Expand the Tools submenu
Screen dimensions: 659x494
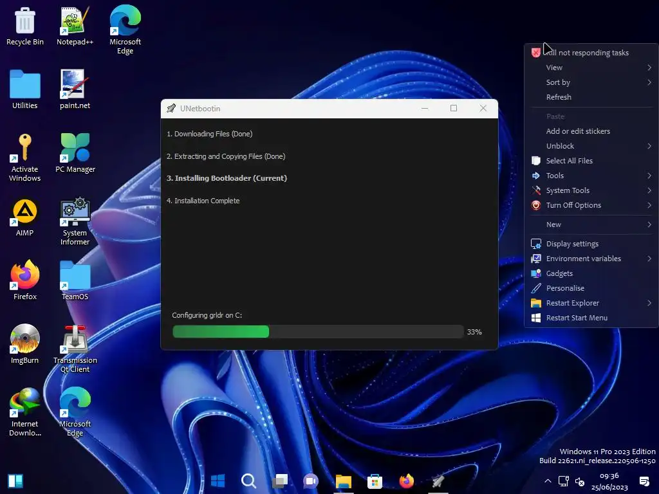(592, 176)
